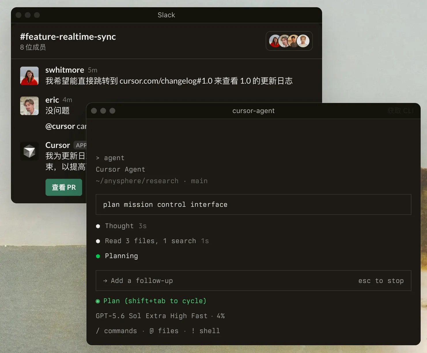This screenshot has width=427, height=353.
Task: Click the 8 位成员 member count
Action: pyautogui.click(x=33, y=47)
